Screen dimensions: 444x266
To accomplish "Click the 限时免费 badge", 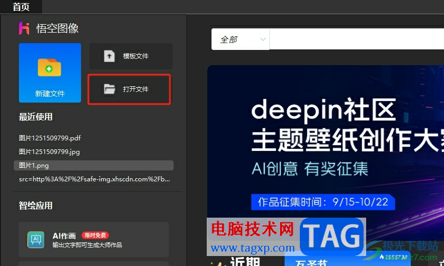I will click(x=95, y=235).
